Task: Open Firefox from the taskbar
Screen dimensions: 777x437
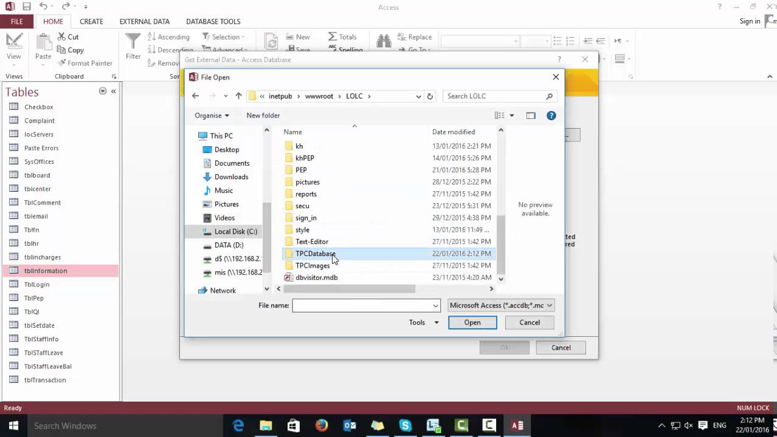Action: (322, 425)
